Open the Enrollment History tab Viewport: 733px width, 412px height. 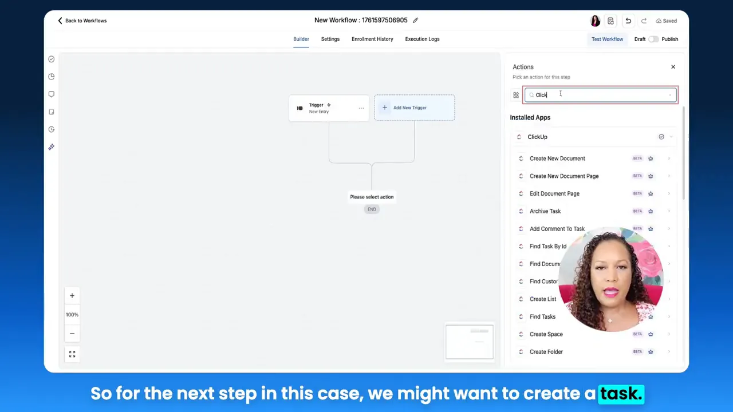372,39
